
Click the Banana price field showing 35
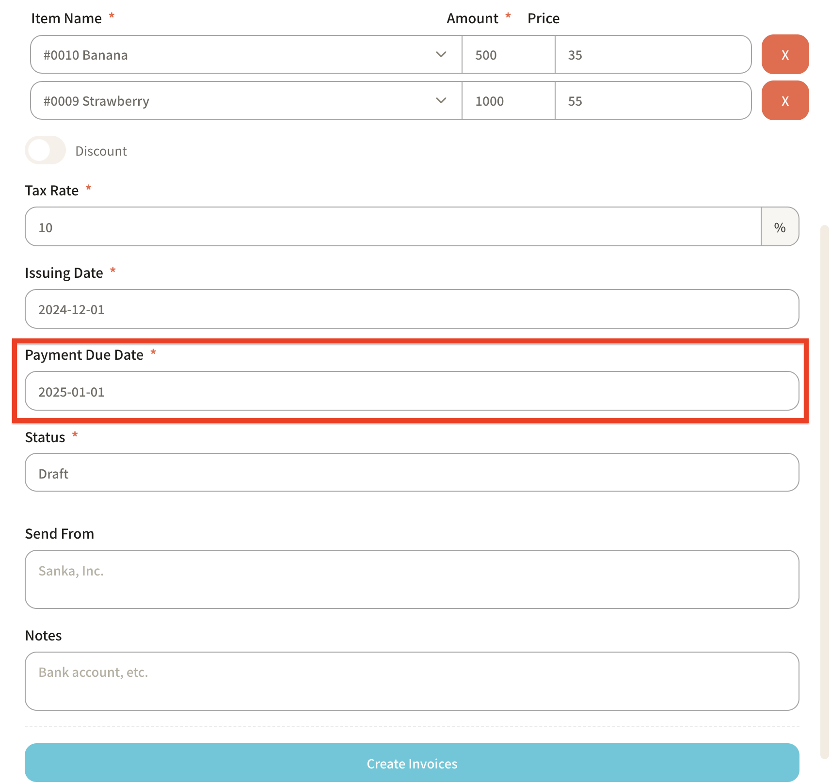pos(652,54)
